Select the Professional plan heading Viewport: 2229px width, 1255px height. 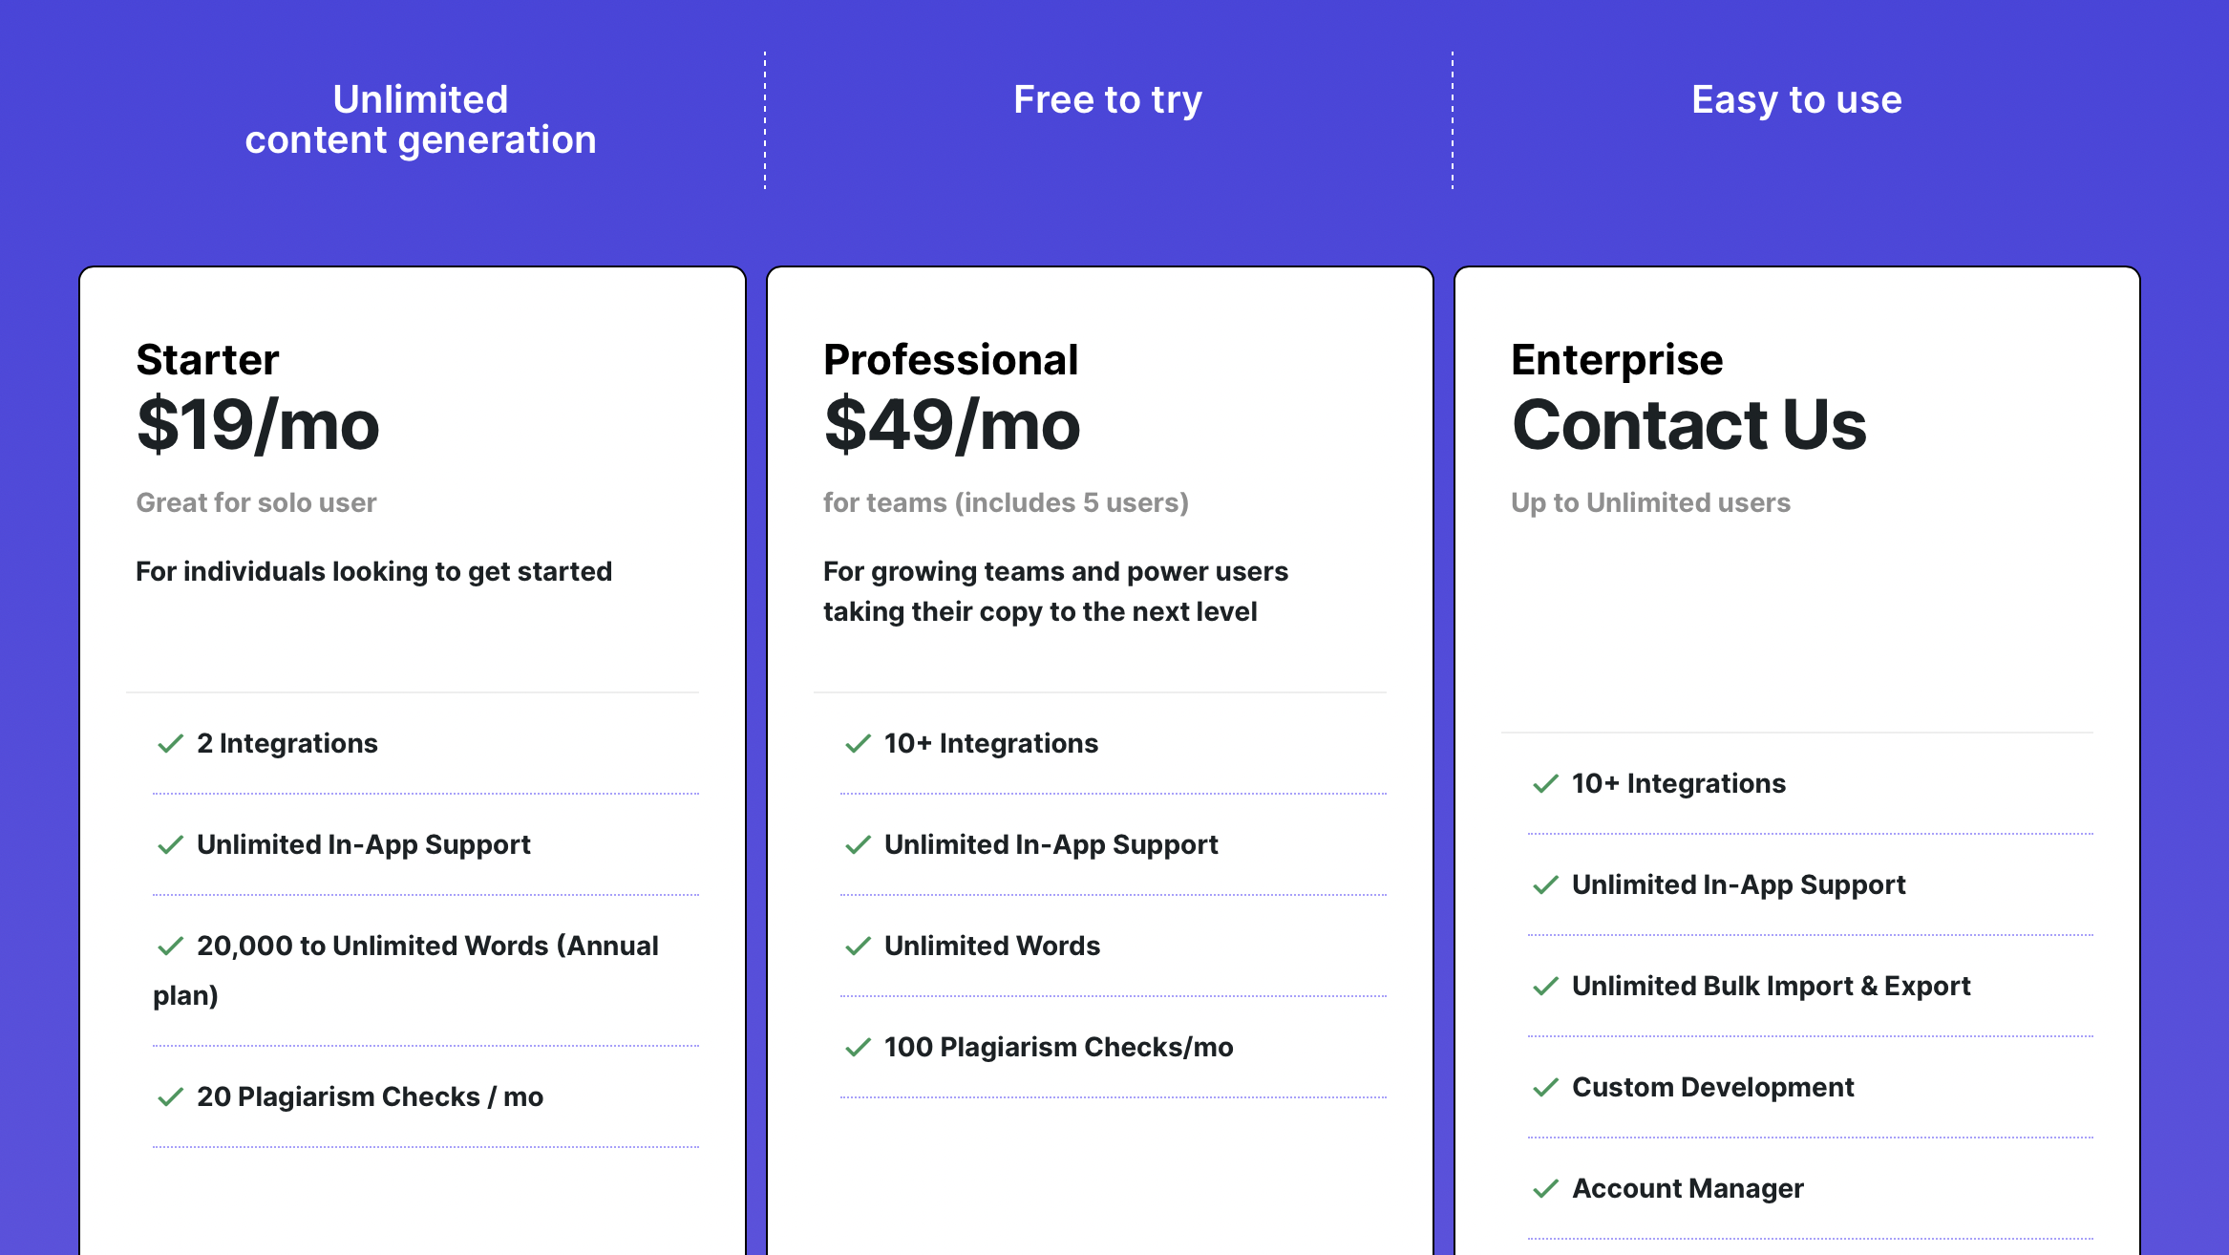(x=950, y=360)
